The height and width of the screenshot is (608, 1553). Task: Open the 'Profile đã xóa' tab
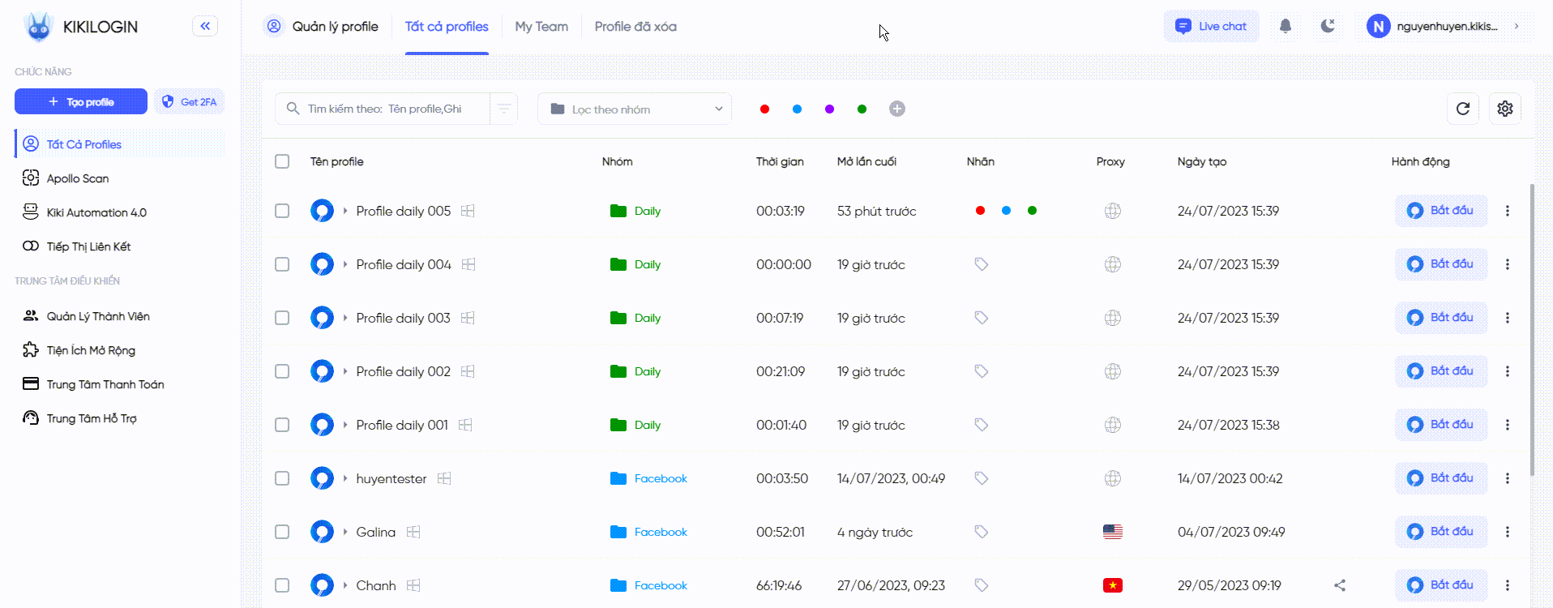pyautogui.click(x=635, y=27)
